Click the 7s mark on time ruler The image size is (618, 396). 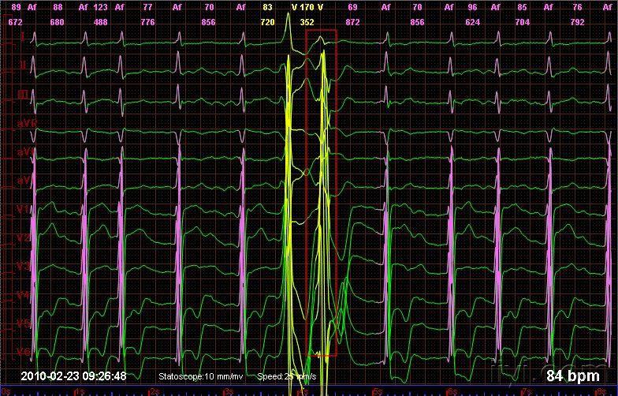pyautogui.click(x=527, y=393)
